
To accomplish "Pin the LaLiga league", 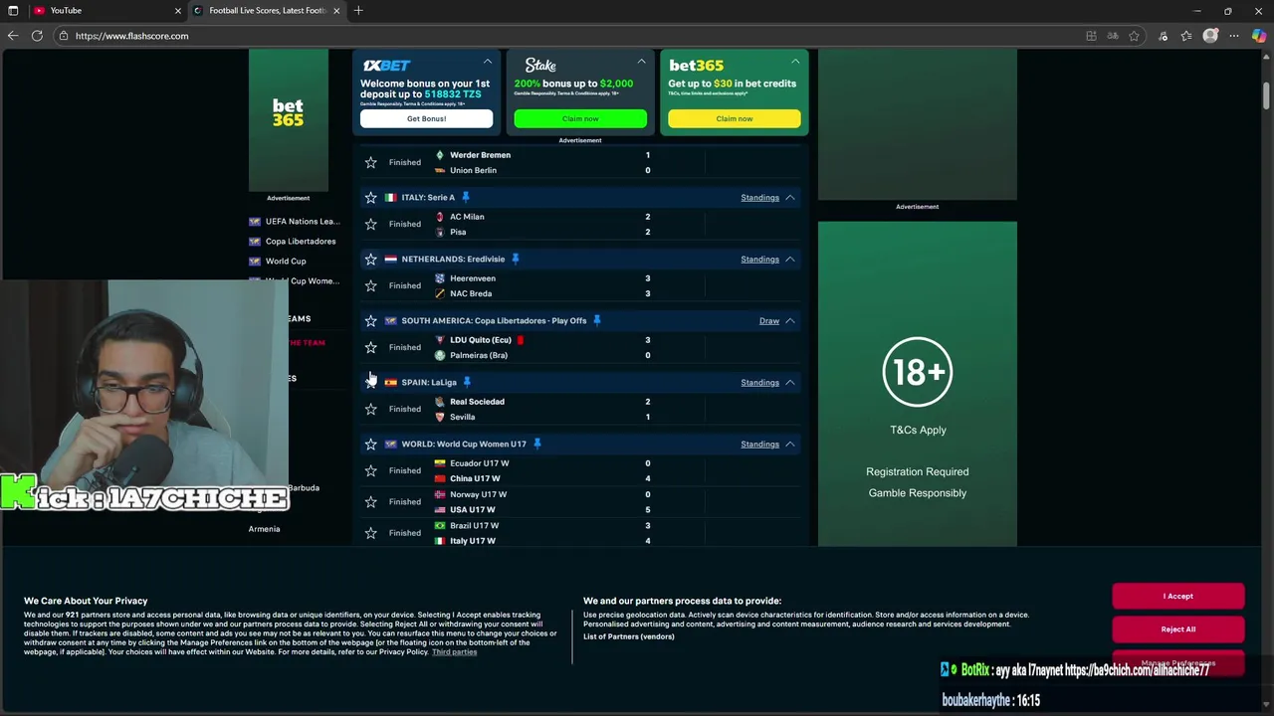I will click(x=467, y=382).
